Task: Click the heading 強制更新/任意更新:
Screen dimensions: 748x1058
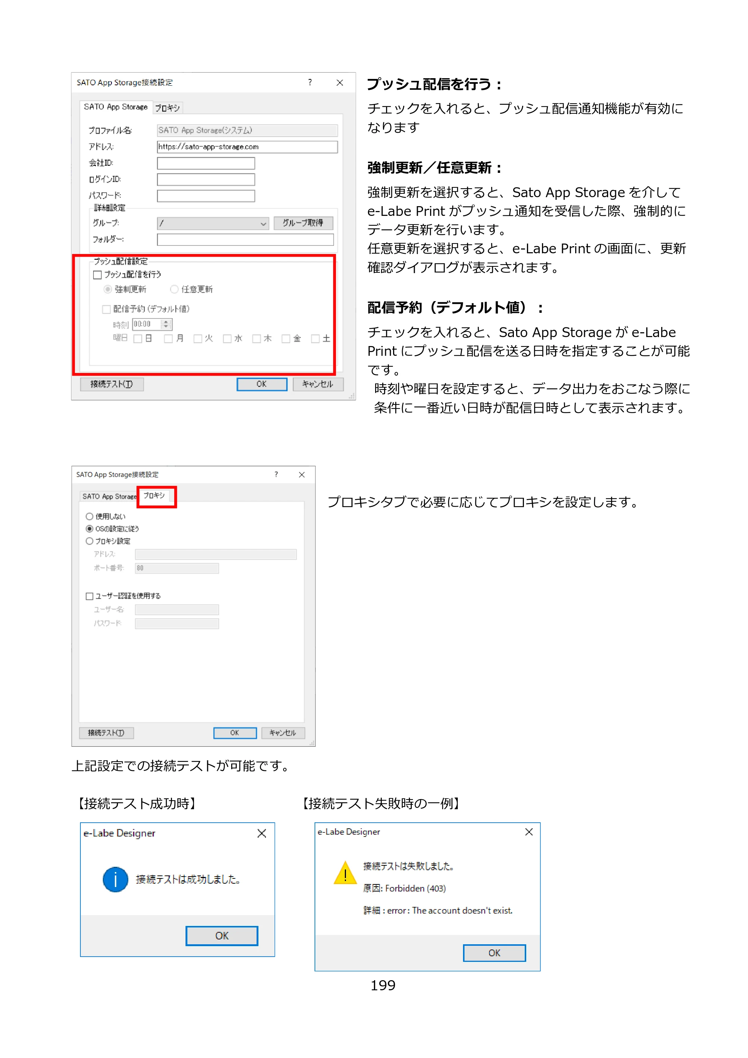Action: 434,168
